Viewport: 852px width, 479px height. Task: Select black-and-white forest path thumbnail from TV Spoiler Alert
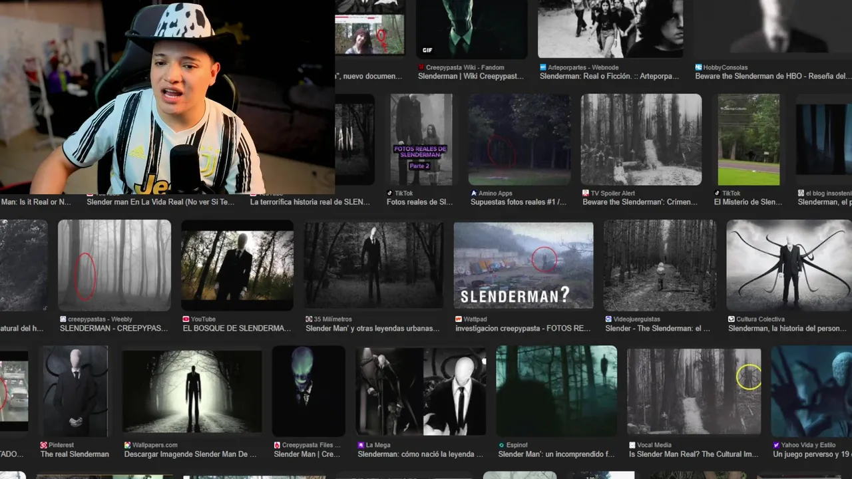(641, 140)
